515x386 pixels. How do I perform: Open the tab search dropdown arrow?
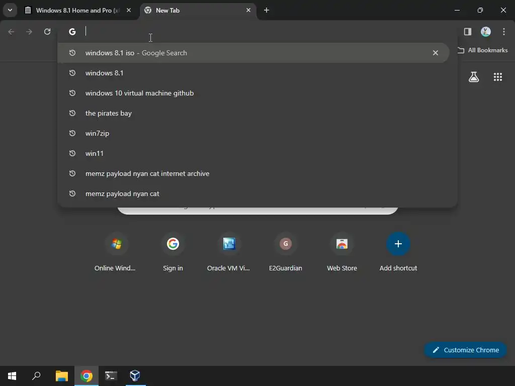[10, 10]
